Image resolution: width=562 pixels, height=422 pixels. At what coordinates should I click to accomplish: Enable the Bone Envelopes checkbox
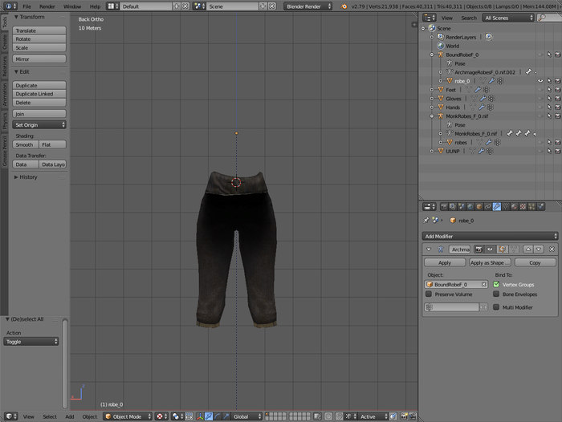[496, 294]
